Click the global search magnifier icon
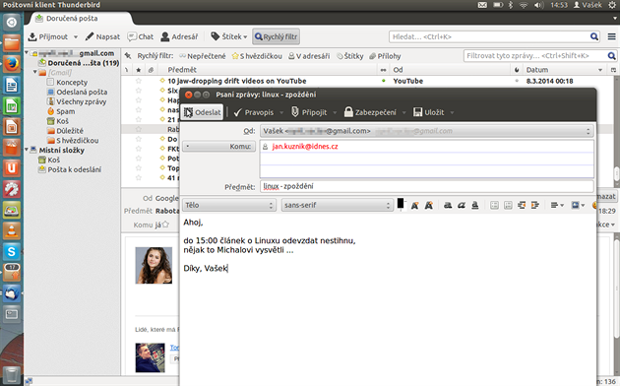Viewport: 620px width, 386px height. (593, 36)
